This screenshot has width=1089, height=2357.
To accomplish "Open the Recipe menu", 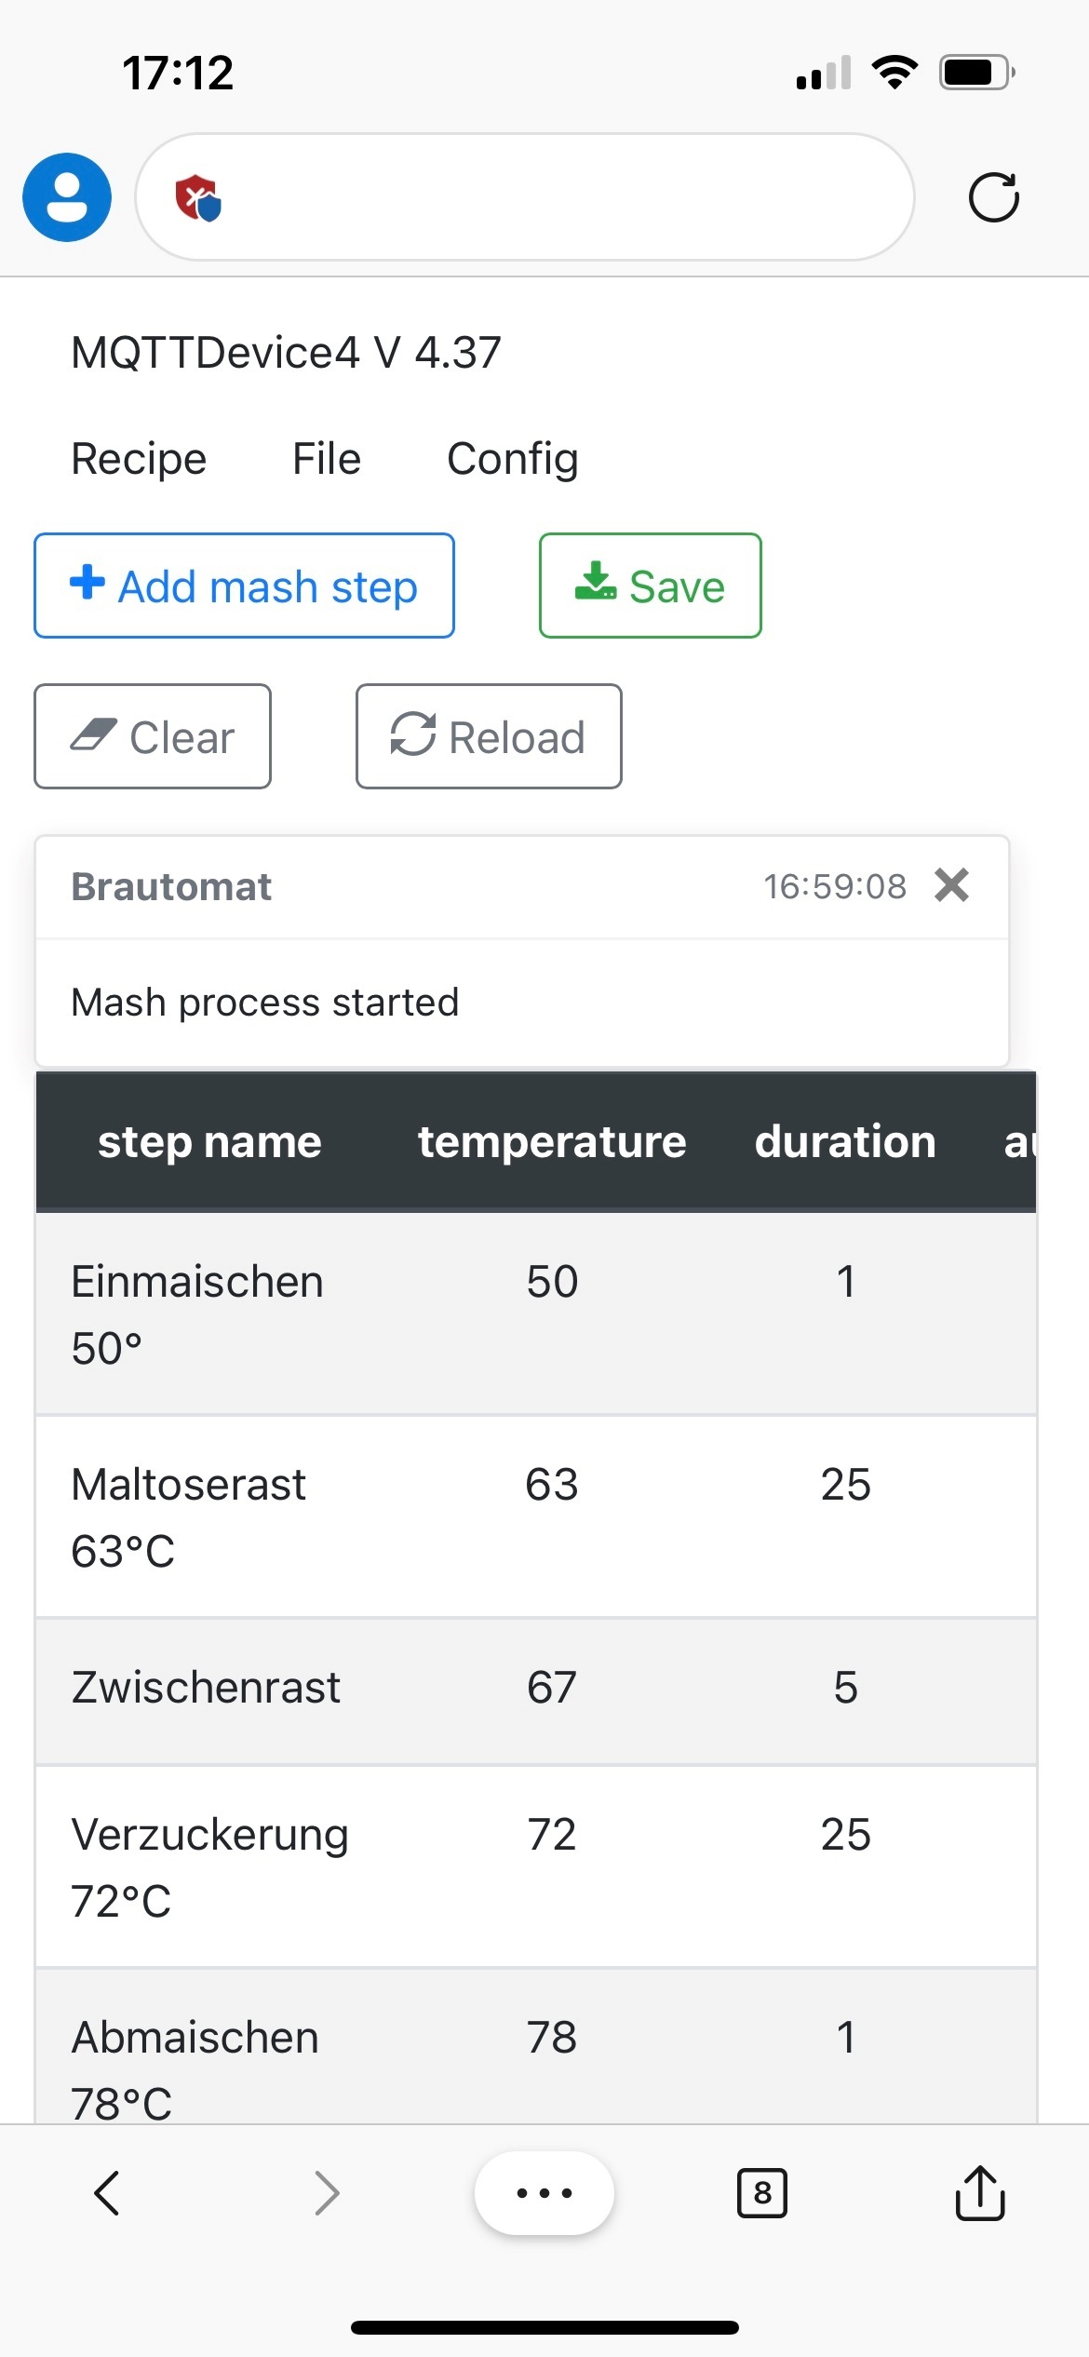I will [139, 459].
